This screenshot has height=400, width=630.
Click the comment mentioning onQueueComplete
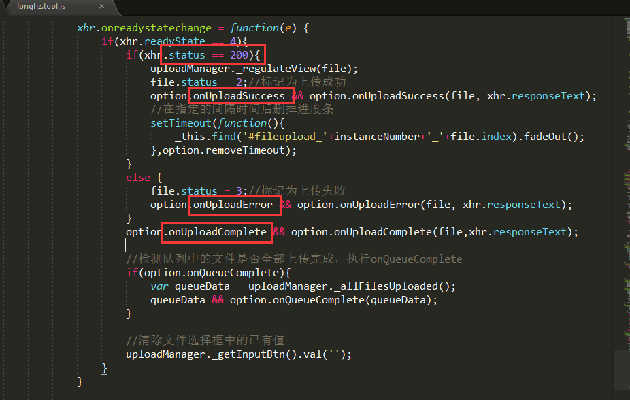(294, 259)
